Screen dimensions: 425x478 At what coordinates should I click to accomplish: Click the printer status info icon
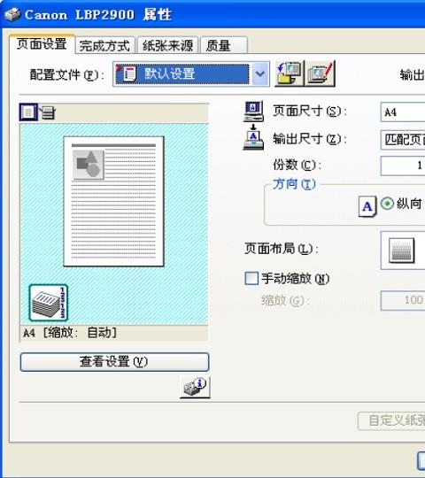[x=195, y=387]
